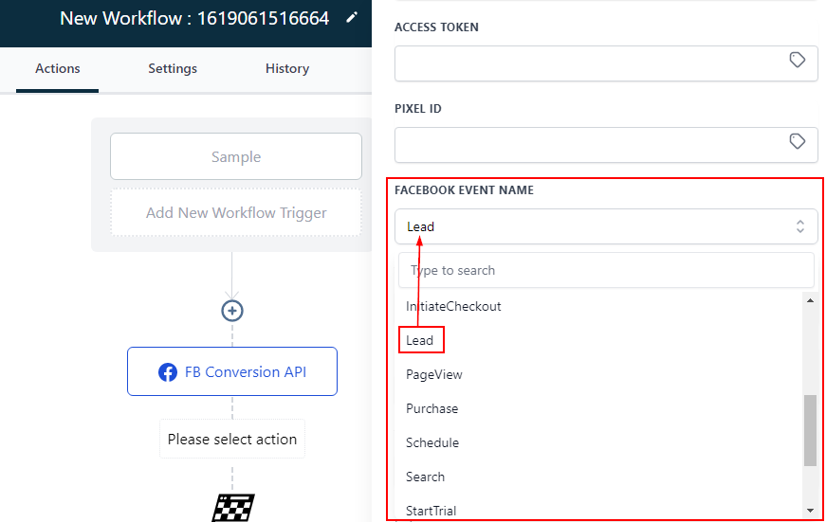
Task: Click the dropdown list scrollbar thumb
Action: [x=810, y=430]
